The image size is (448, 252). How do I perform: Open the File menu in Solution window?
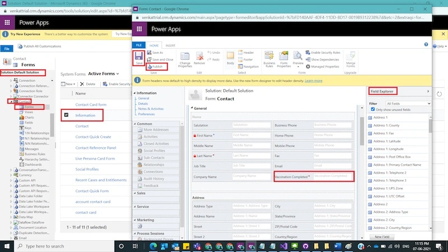click(x=7, y=49)
